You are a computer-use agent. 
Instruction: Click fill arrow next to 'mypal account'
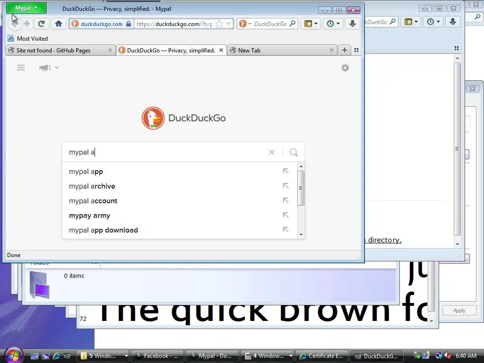click(286, 200)
